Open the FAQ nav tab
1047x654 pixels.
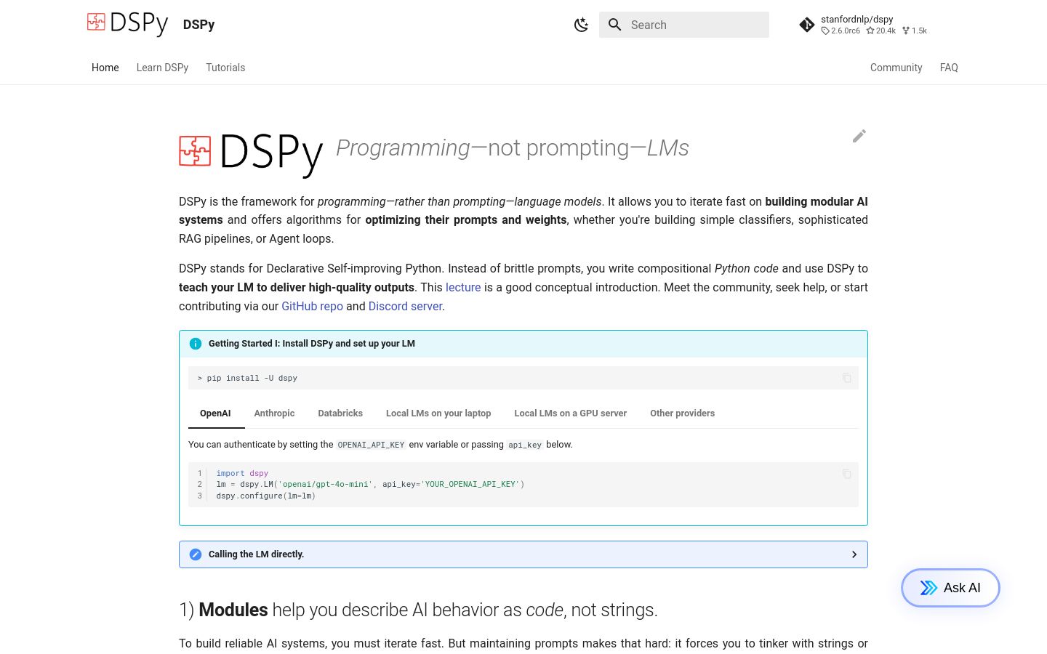click(x=949, y=68)
